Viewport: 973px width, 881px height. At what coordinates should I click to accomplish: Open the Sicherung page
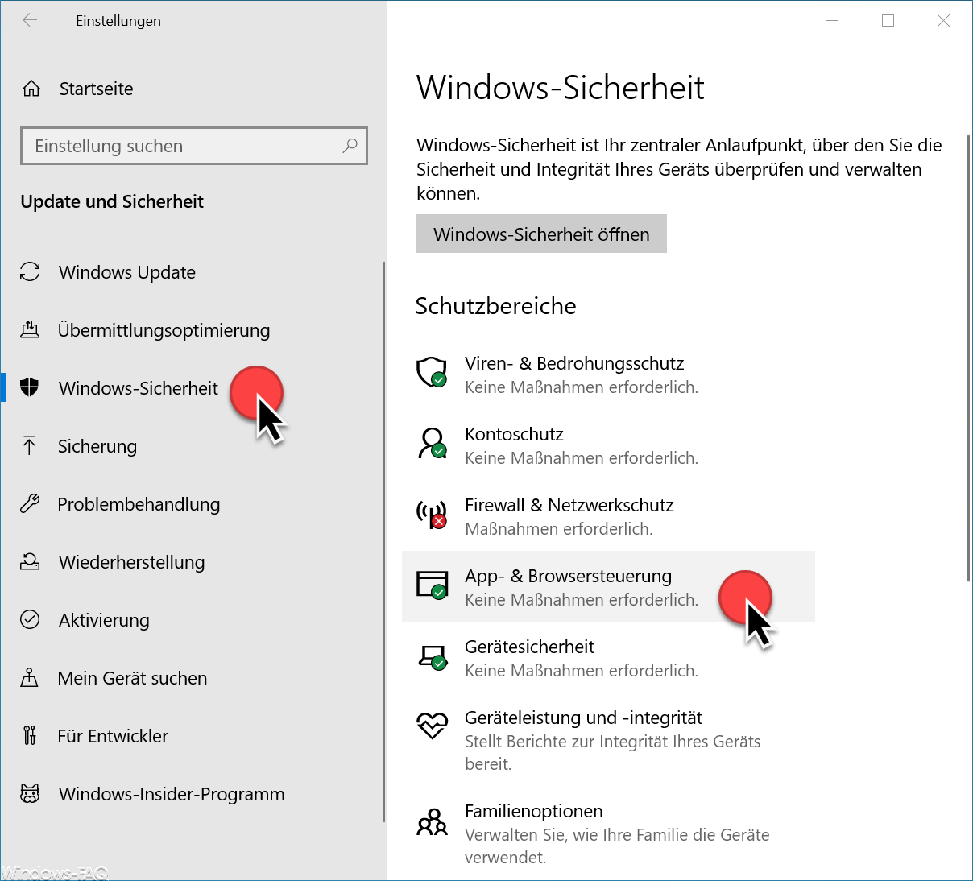point(97,446)
